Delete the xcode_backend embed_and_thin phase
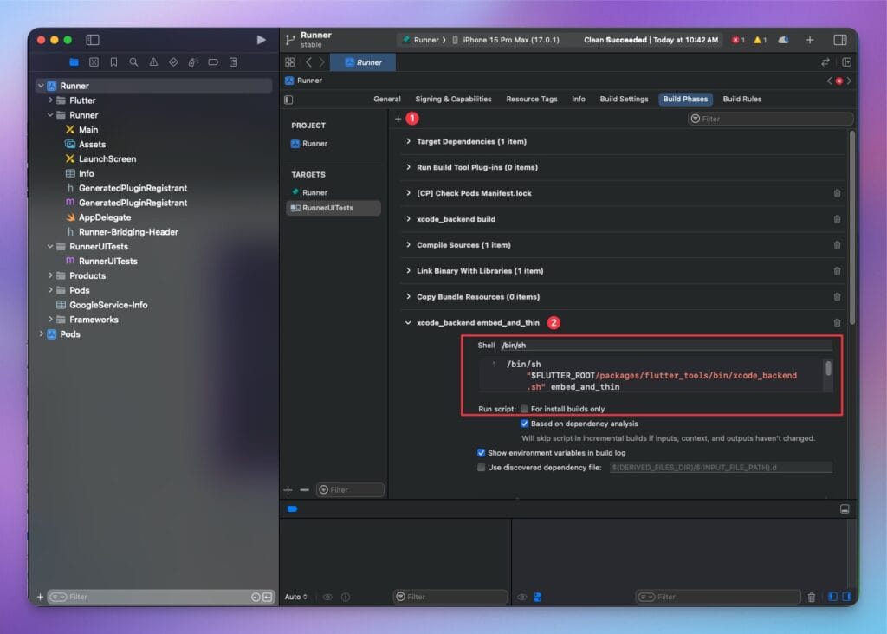 pyautogui.click(x=837, y=323)
